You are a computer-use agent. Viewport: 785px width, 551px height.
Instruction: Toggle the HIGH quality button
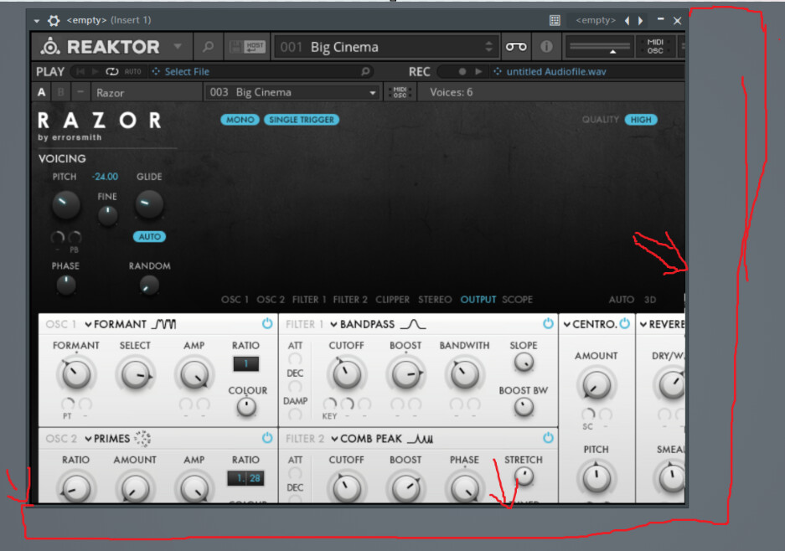(641, 120)
